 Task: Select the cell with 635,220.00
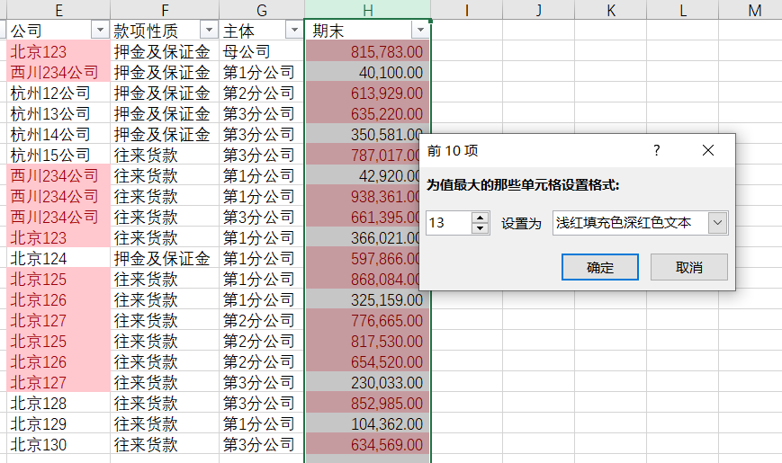[367, 113]
